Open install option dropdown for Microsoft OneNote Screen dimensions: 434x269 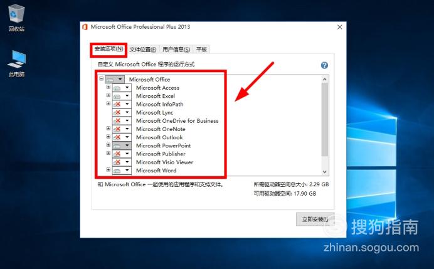click(x=127, y=129)
